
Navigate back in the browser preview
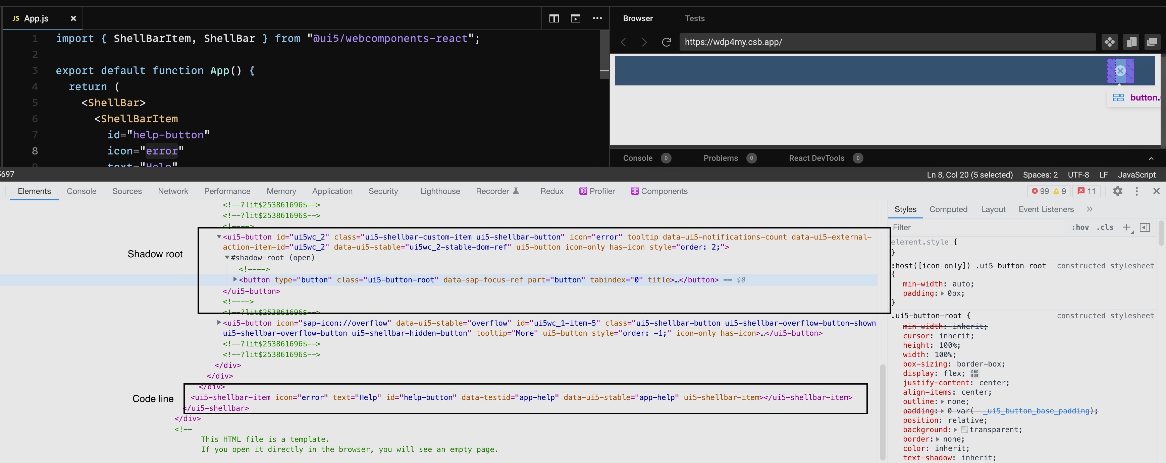tap(623, 42)
